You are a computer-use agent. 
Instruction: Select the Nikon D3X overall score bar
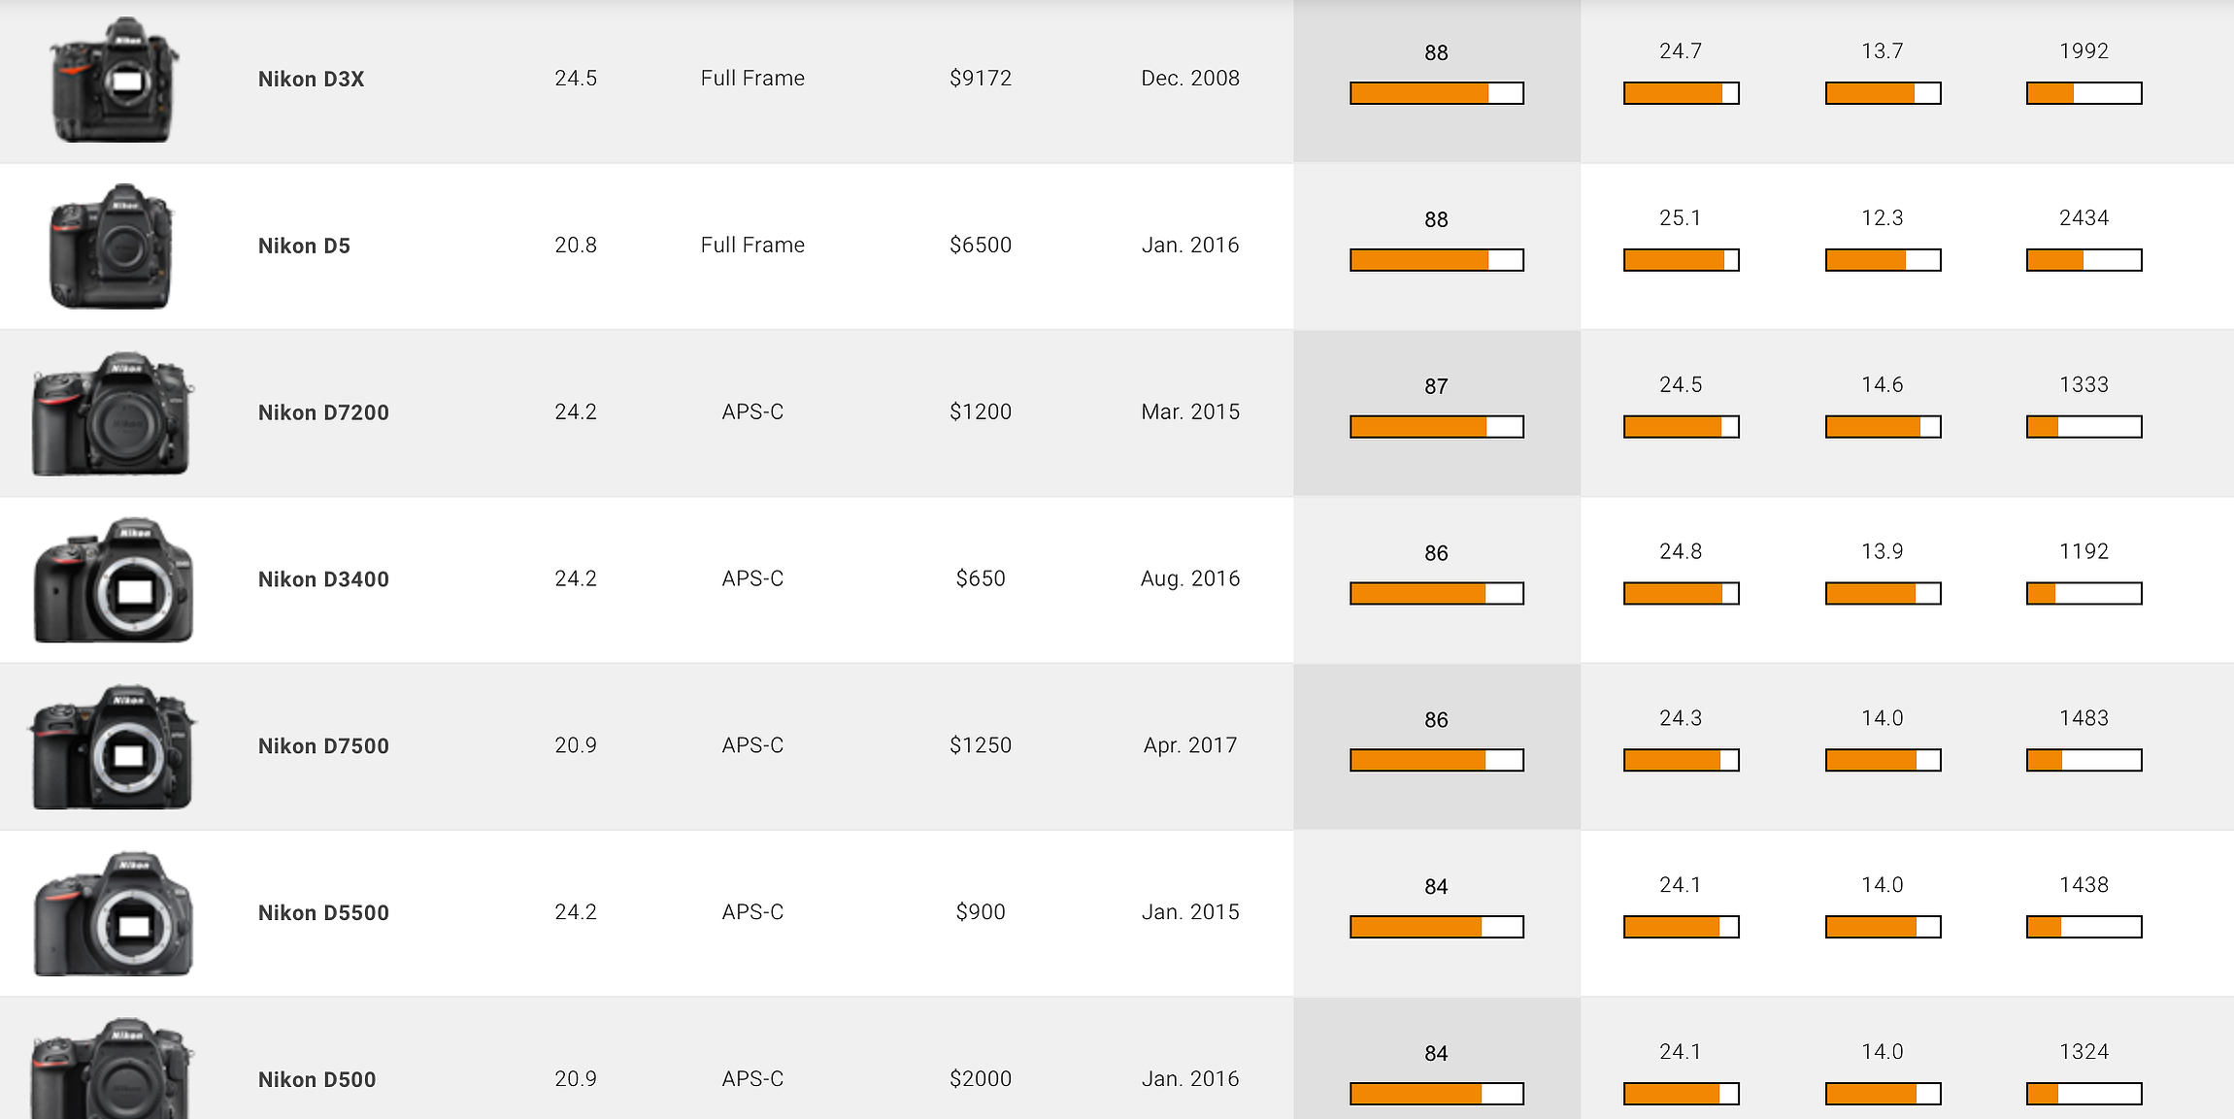[x=1437, y=93]
